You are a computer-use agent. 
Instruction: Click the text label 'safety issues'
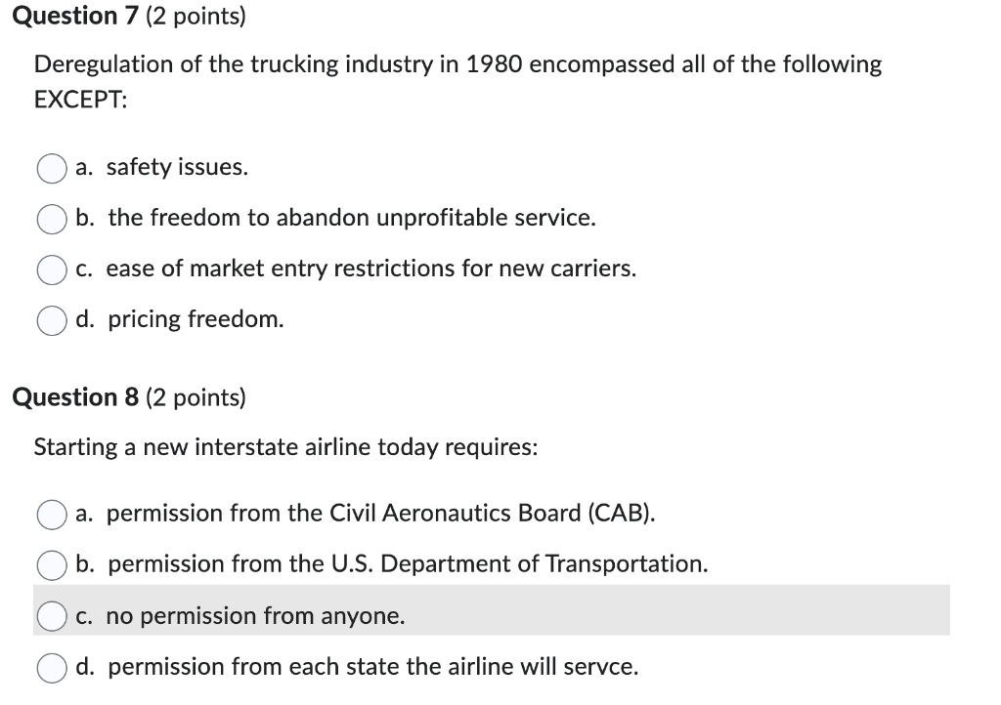pyautogui.click(x=179, y=167)
